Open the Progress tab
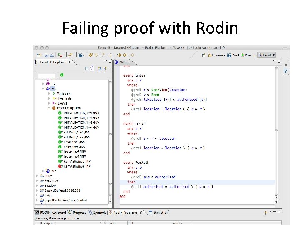The width and height of the screenshot is (300, 225). pos(77,212)
